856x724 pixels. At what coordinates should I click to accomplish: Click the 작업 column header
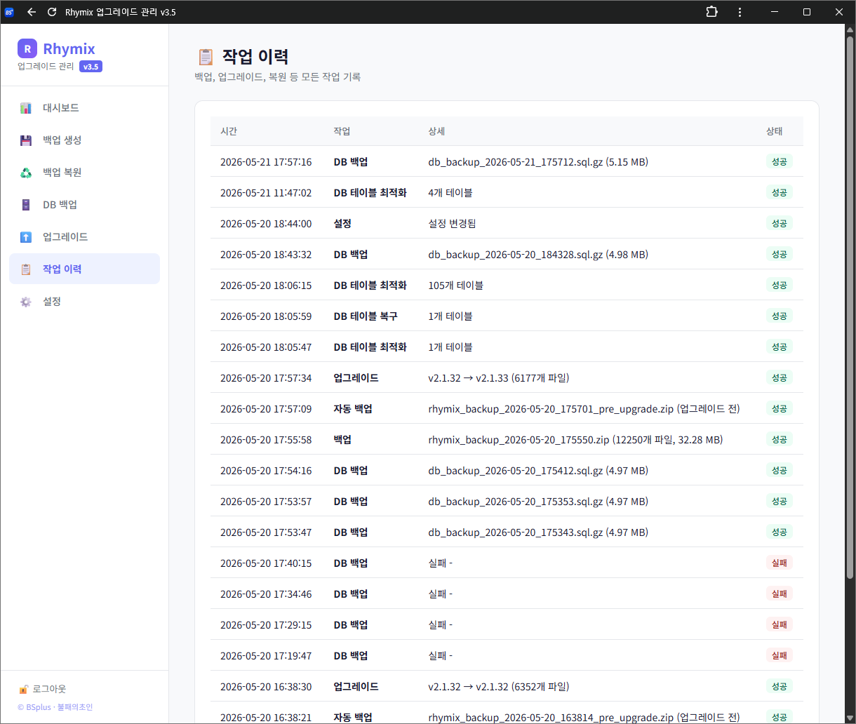342,131
